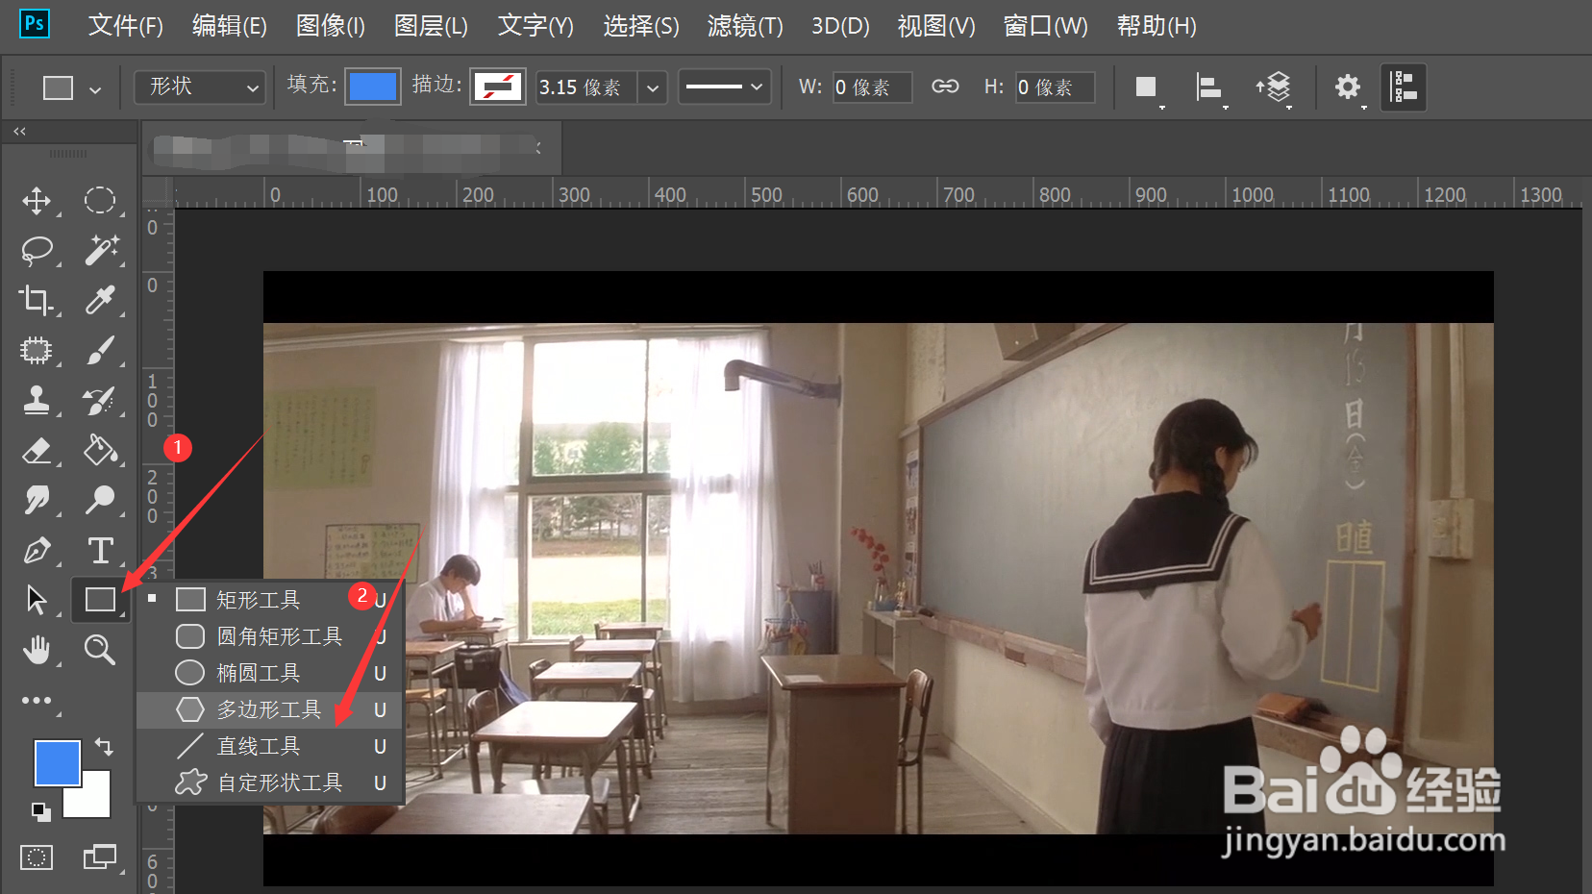Select the Spot Healing patch tool

[x=37, y=350]
